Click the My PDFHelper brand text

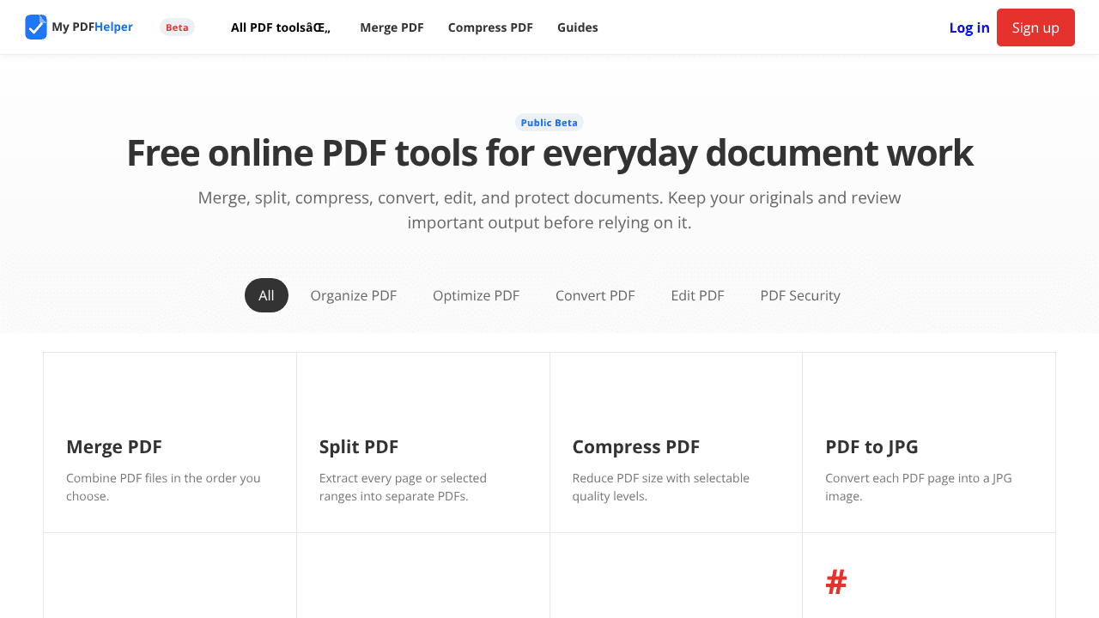(x=92, y=27)
